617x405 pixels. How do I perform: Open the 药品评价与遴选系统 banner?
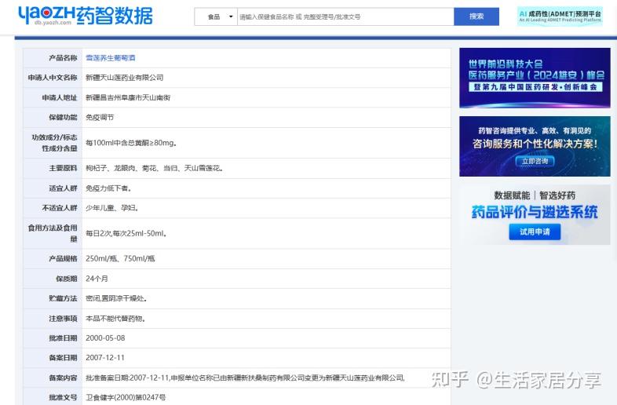(x=535, y=215)
